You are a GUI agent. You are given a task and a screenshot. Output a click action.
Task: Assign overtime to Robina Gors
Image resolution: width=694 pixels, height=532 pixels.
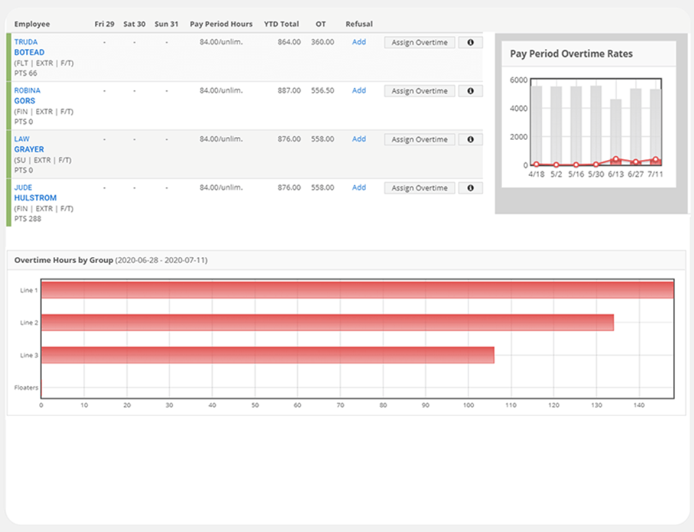pyautogui.click(x=419, y=91)
